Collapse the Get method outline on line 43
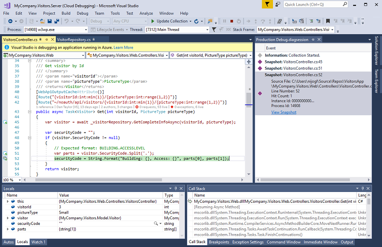Screen dimensions: 382x247 click(x=29, y=112)
